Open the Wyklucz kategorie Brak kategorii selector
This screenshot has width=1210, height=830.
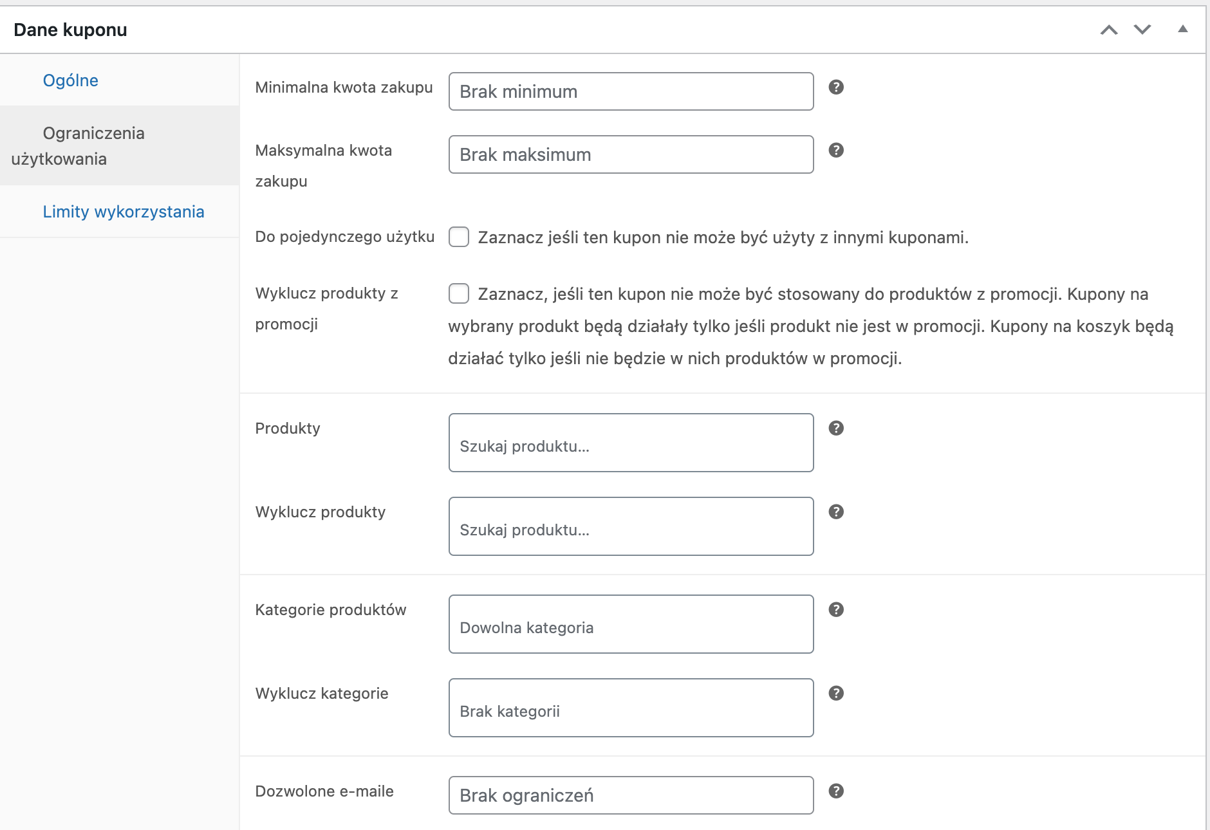631,708
